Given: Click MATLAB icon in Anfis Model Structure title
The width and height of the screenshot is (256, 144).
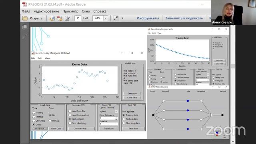Looking at the screenshot, I should tap(149, 87).
